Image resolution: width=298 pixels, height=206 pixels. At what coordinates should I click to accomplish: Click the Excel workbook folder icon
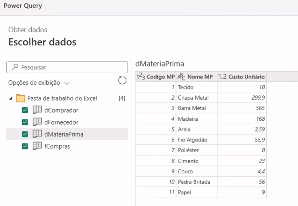click(x=20, y=98)
